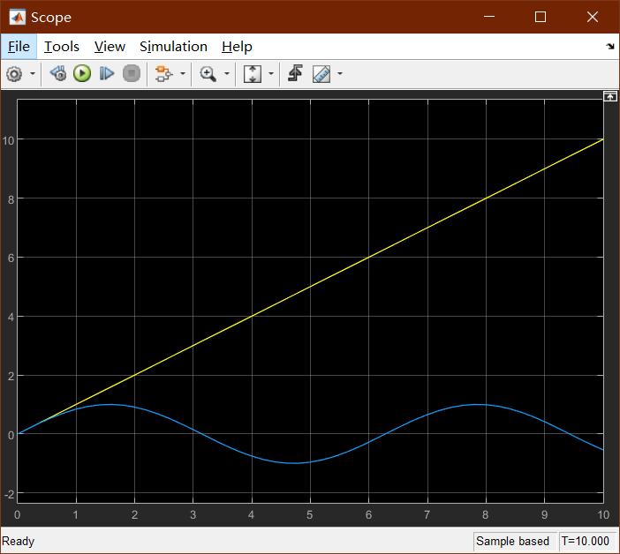This screenshot has width=620, height=554.
Task: Expand the Scale Axes dropdown arrow
Action: [271, 74]
